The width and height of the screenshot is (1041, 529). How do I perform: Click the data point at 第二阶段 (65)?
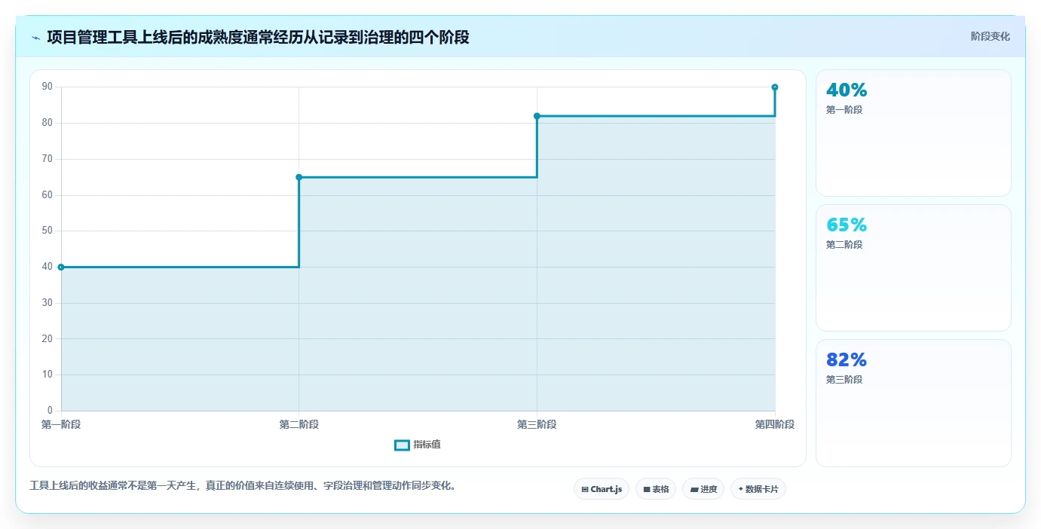(299, 177)
